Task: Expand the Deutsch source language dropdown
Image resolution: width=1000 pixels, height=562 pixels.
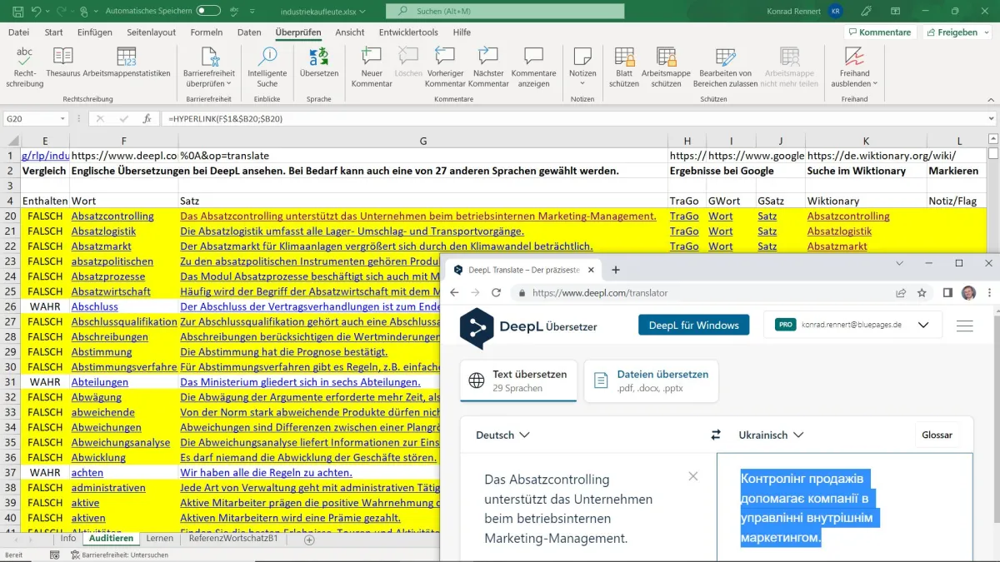Action: click(x=502, y=435)
